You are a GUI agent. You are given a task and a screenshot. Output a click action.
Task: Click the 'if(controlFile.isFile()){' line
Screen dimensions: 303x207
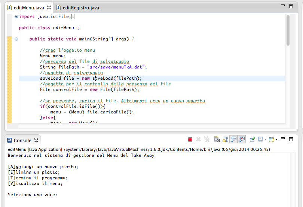point(73,106)
